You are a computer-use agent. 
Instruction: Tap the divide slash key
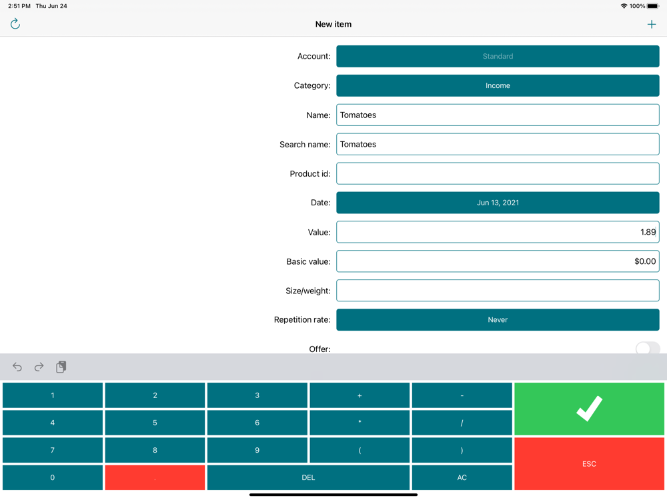(x=462, y=423)
